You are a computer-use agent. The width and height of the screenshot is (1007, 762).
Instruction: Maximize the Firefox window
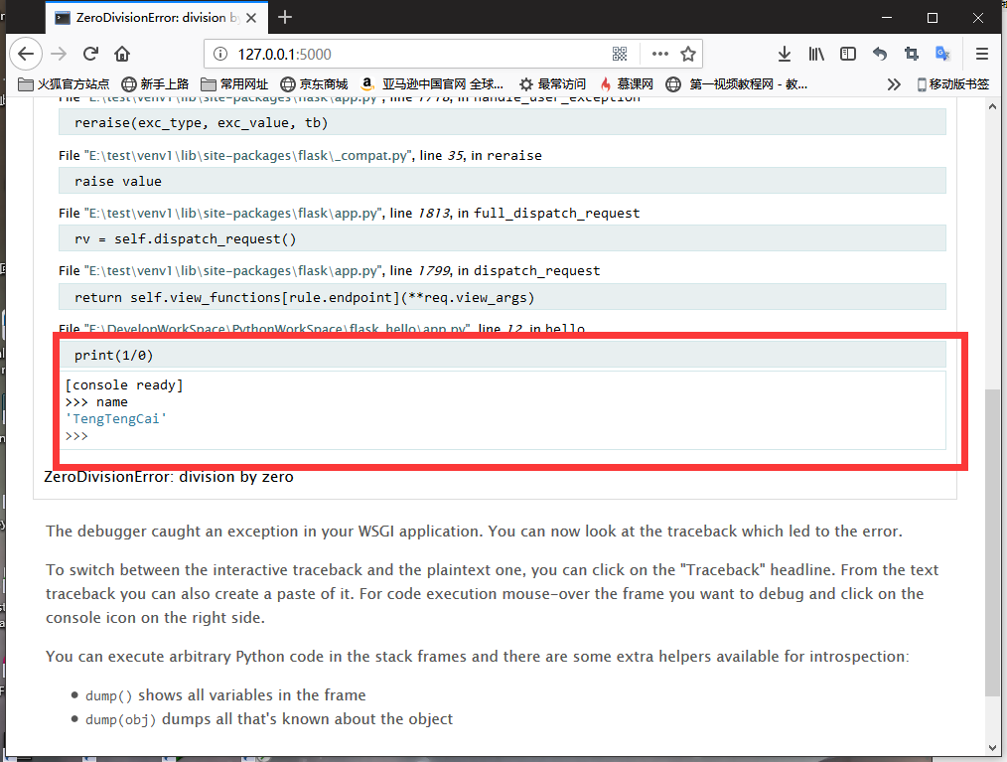click(933, 17)
